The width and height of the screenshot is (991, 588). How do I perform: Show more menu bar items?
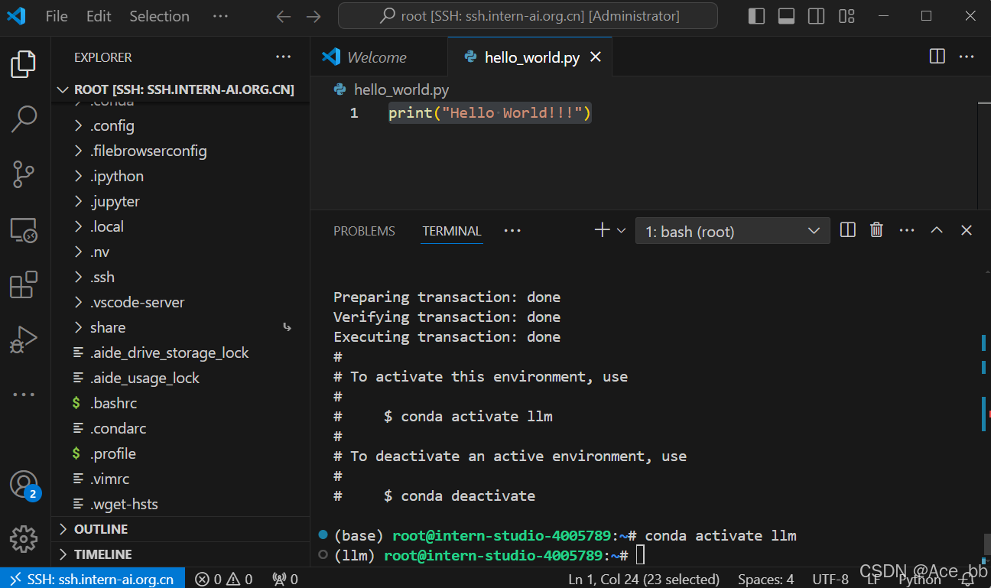pyautogui.click(x=220, y=16)
